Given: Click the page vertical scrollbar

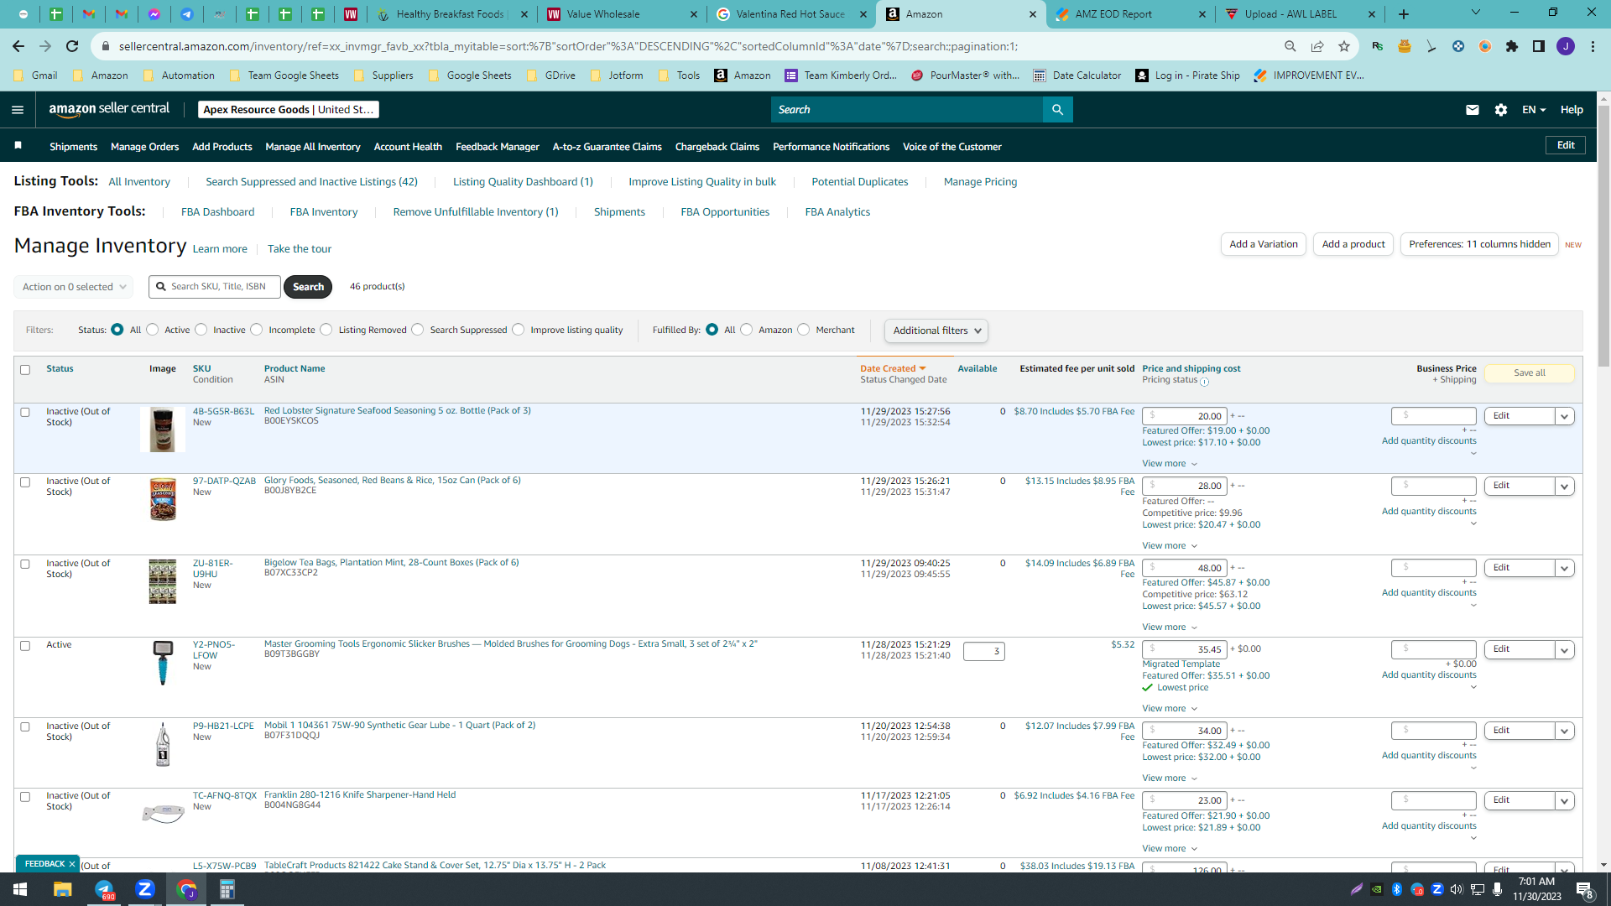Looking at the screenshot, I should click(1604, 235).
